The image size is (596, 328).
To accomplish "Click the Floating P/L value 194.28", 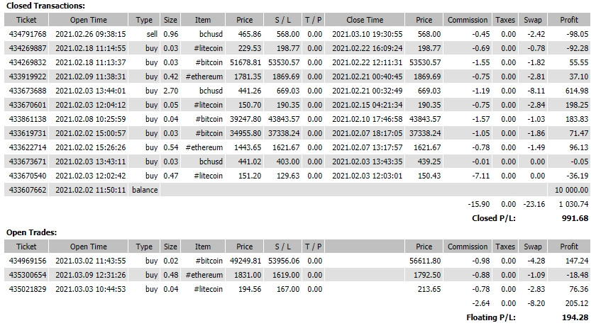I will coord(575,317).
